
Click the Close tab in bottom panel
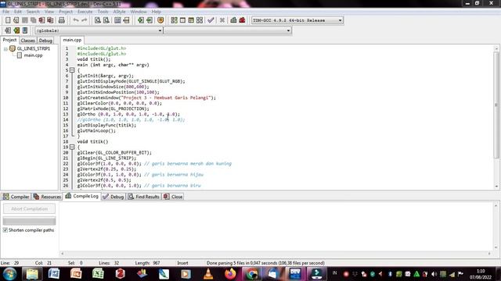pos(173,197)
